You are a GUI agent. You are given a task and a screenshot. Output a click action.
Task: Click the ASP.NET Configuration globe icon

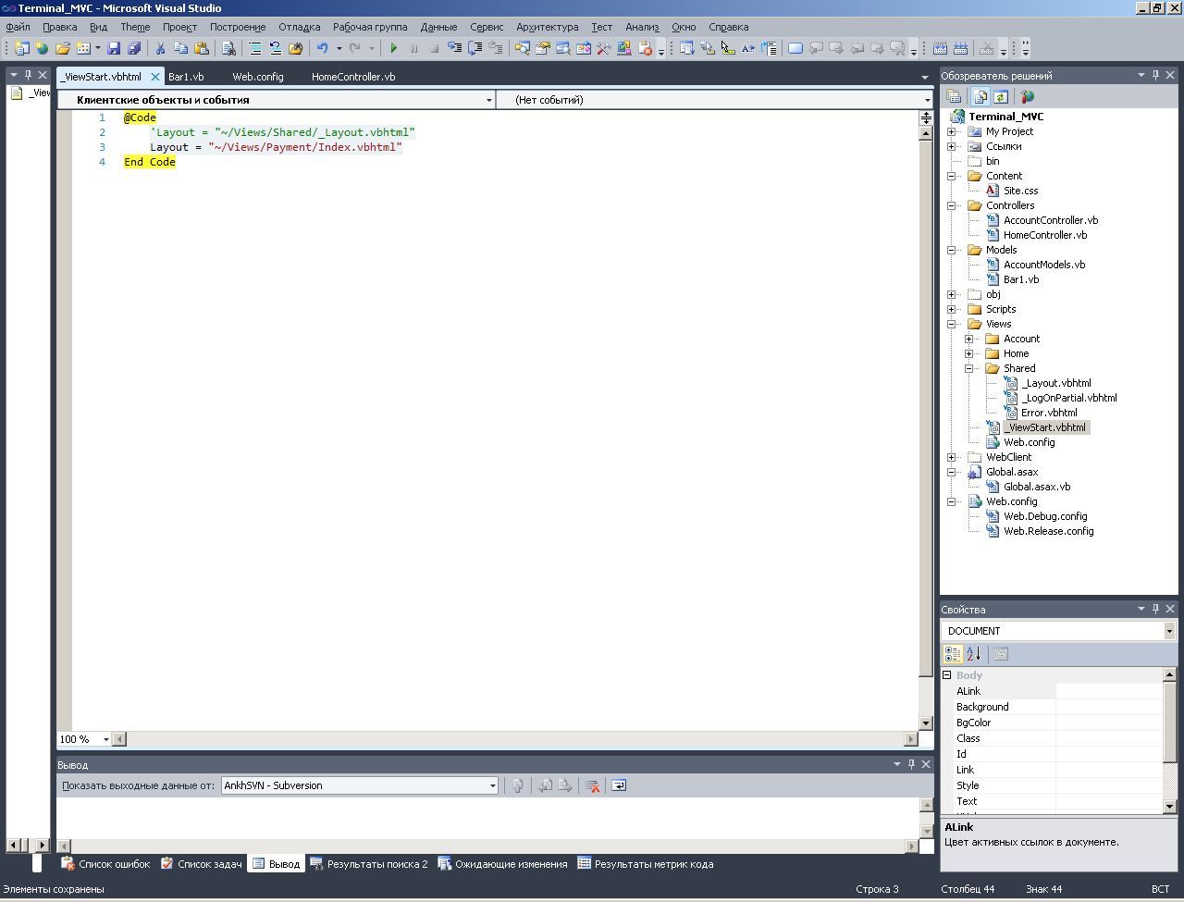1027,96
